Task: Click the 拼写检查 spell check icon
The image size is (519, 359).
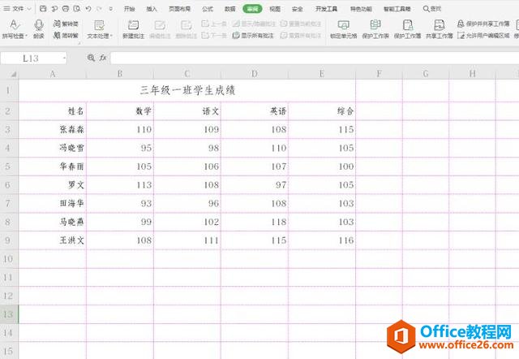Action: click(x=14, y=25)
